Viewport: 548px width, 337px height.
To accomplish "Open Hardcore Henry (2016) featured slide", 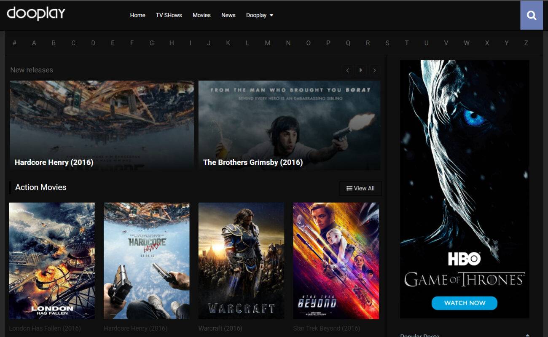I will coord(102,126).
